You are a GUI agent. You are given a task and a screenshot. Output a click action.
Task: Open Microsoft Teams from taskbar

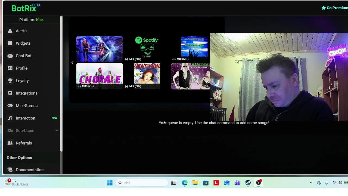pos(237,183)
